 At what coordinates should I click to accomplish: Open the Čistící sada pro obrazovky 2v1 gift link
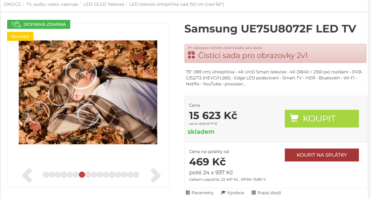[253, 56]
